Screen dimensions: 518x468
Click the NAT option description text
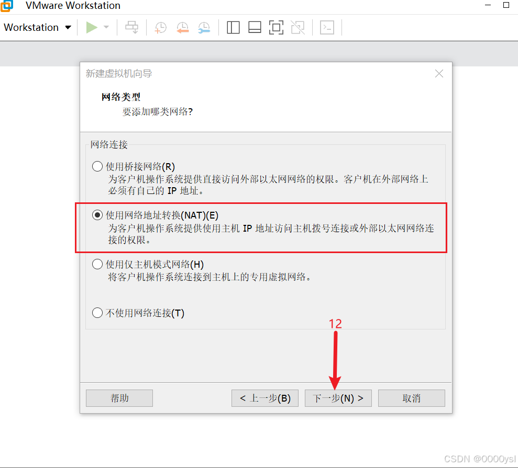271,234
